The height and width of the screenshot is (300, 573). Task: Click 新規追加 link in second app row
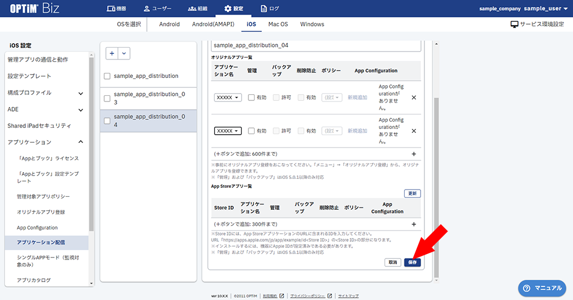[x=357, y=131]
